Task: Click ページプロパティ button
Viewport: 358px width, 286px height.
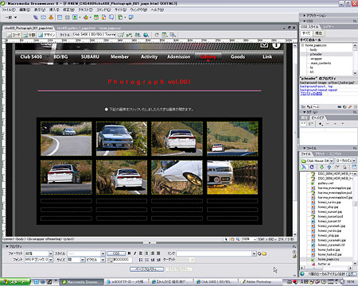Action: pos(146,269)
